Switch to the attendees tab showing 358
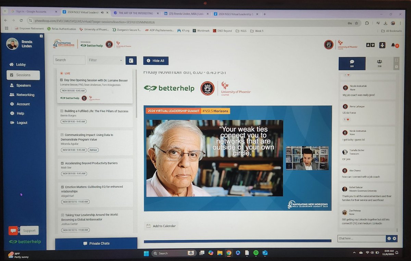This screenshot has height=261, width=411. tap(379, 64)
